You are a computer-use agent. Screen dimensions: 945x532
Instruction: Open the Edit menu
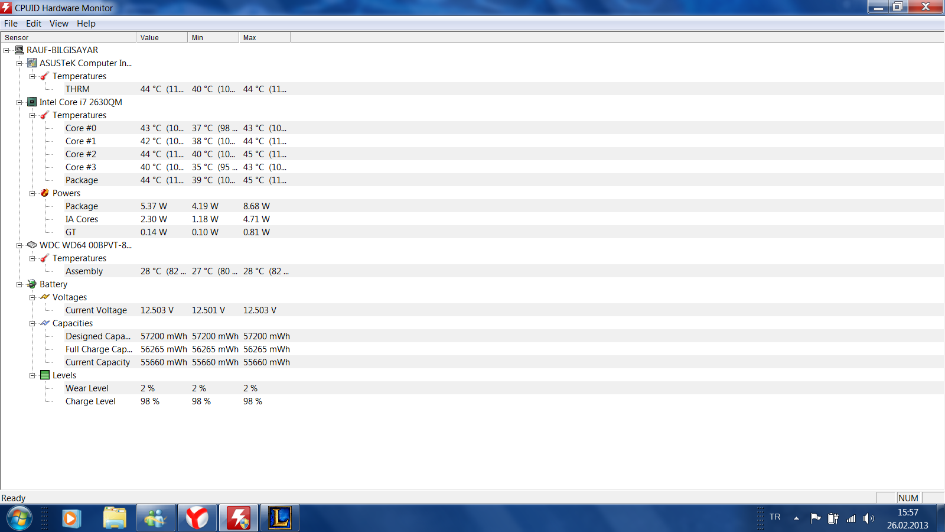pyautogui.click(x=34, y=24)
